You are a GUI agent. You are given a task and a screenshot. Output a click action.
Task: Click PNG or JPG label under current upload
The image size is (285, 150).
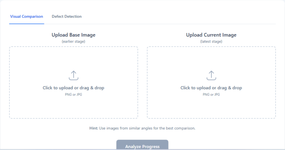coord(211,94)
